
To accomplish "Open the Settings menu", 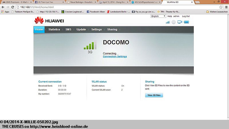I will click(96, 30).
